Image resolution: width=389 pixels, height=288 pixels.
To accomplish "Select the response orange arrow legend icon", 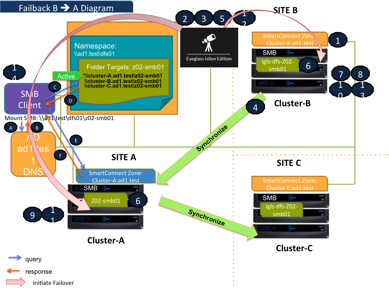I will (x=13, y=271).
